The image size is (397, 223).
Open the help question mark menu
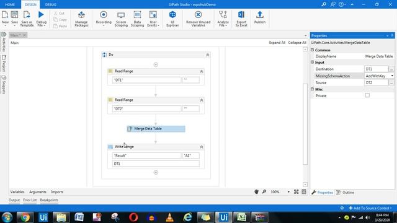coord(342,4)
